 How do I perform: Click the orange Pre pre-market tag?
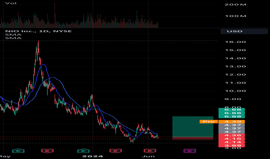(x=209, y=121)
